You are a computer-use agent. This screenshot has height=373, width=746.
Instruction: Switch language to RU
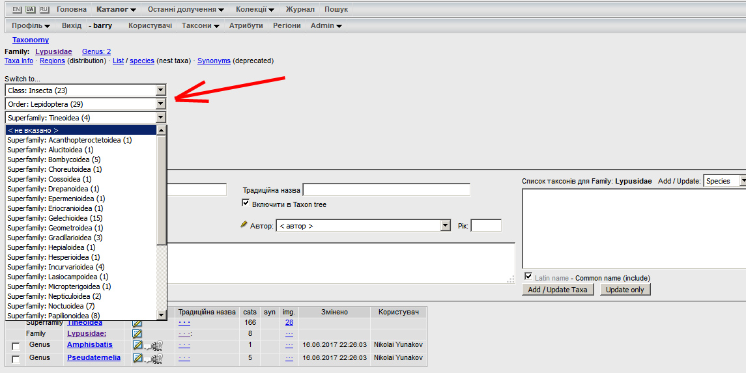(44, 10)
